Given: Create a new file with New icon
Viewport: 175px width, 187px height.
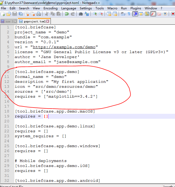Looking at the screenshot, I should (x=3, y=14).
